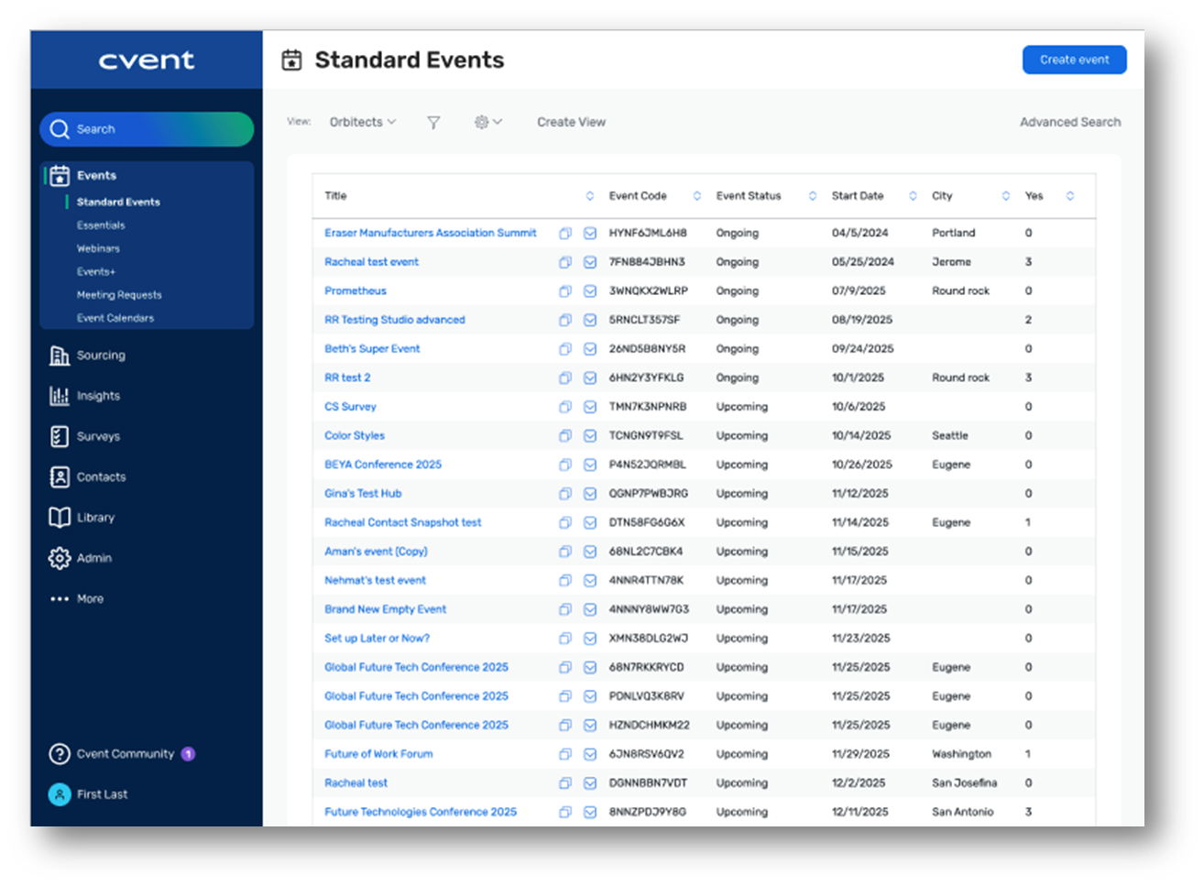Open the Prometheus event link

pos(356,291)
